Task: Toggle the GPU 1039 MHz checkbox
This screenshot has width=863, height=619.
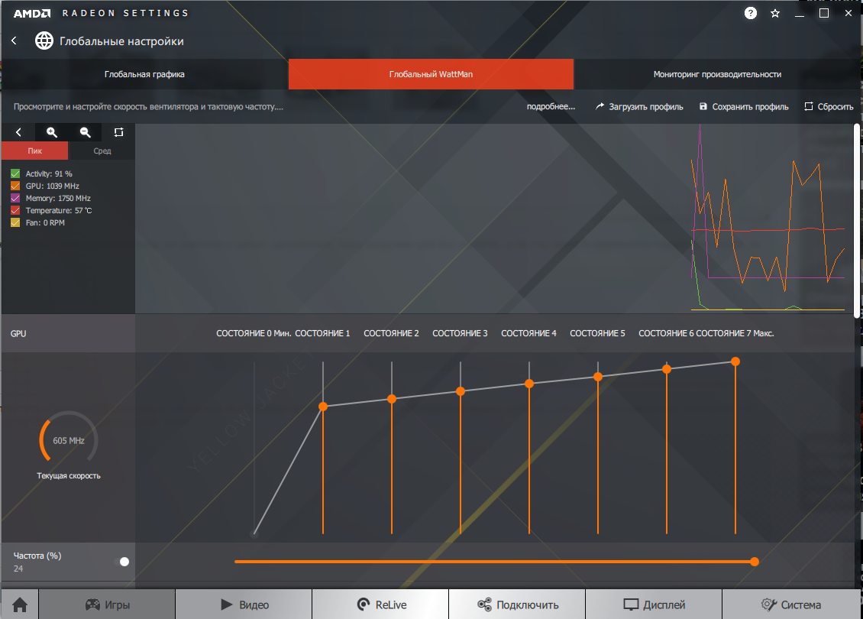Action: point(15,186)
